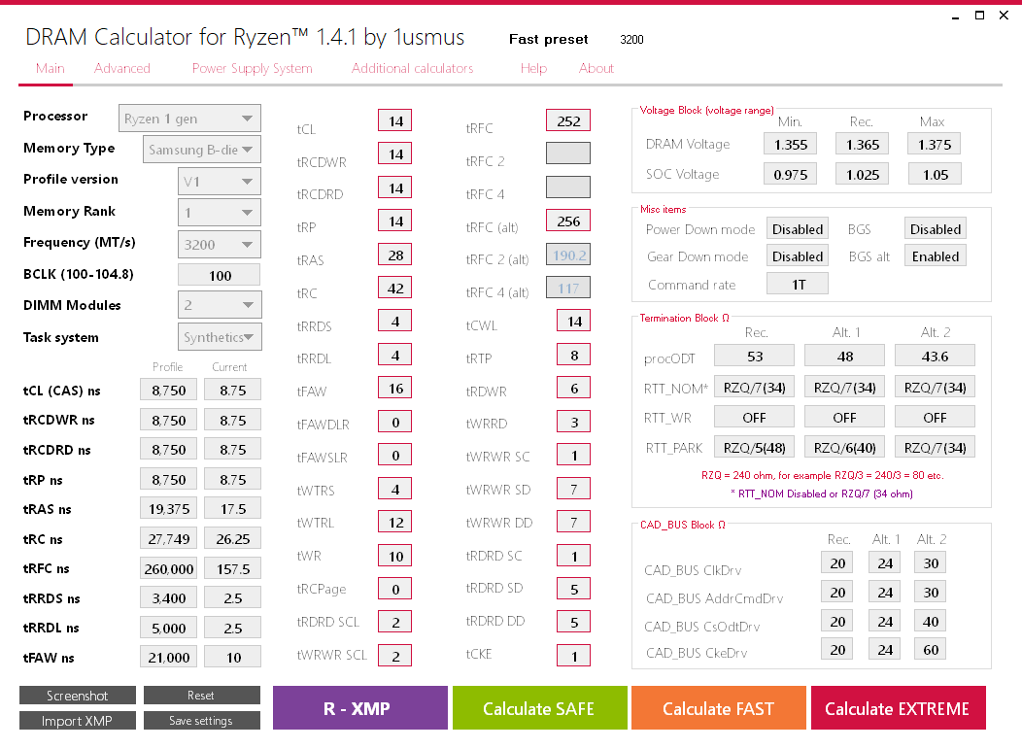
Task: Click the tFAW ns Profile value 21,000
Action: coord(168,657)
